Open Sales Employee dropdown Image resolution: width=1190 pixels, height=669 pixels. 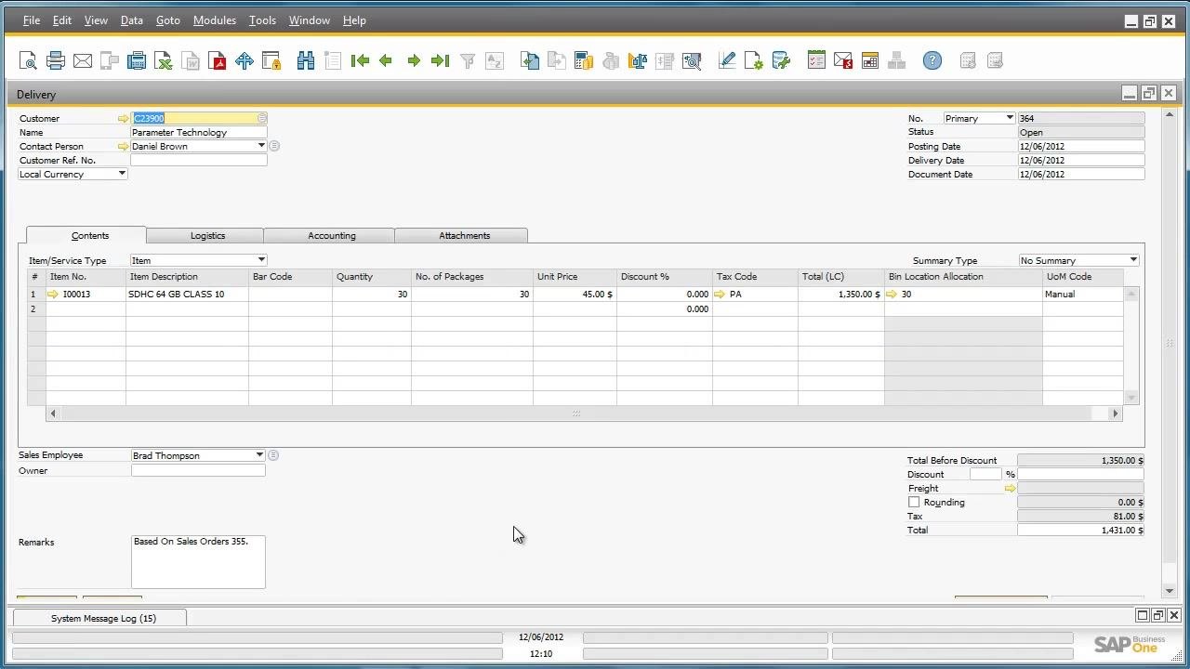[259, 455]
